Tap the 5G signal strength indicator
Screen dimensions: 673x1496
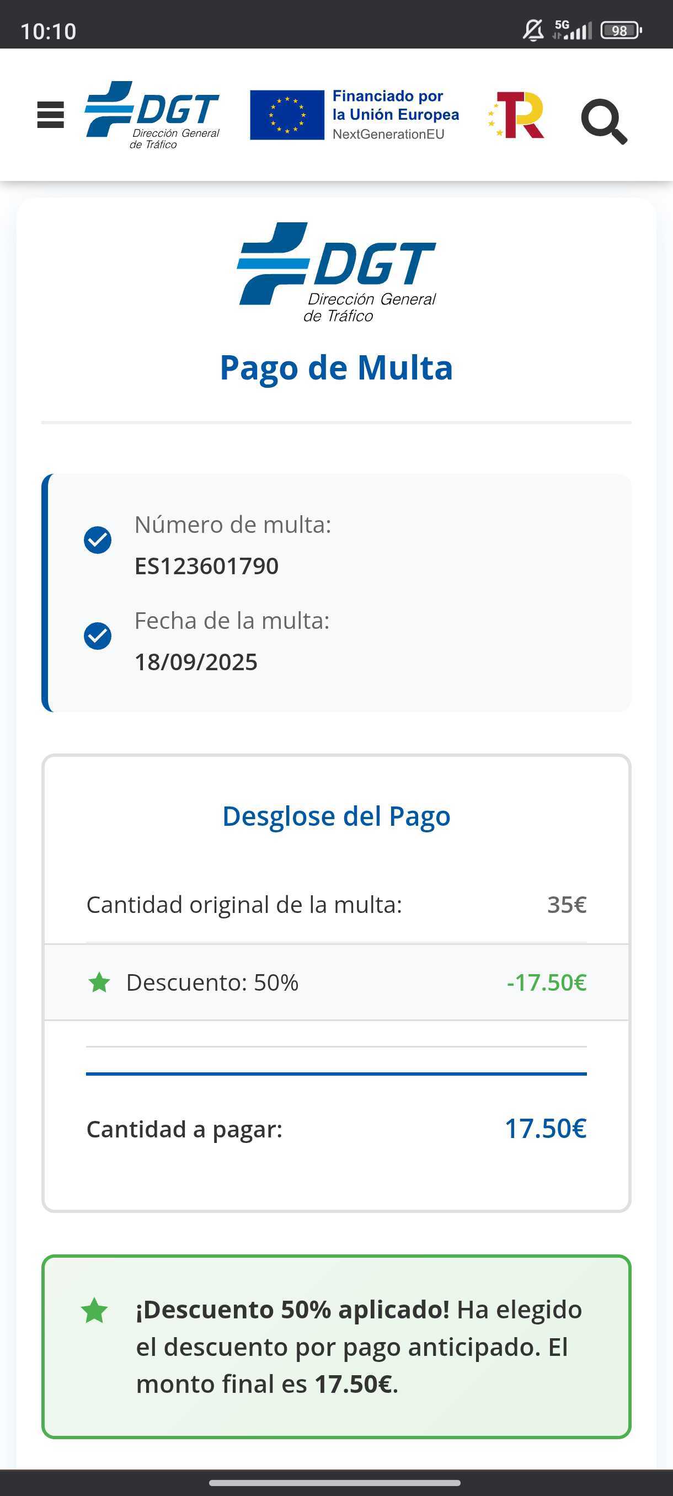572,30
